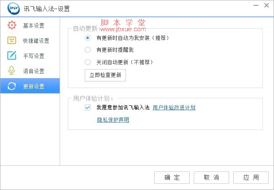Click the refresh icon for 更新设置
Screen dimensions: 274x190
12,86
